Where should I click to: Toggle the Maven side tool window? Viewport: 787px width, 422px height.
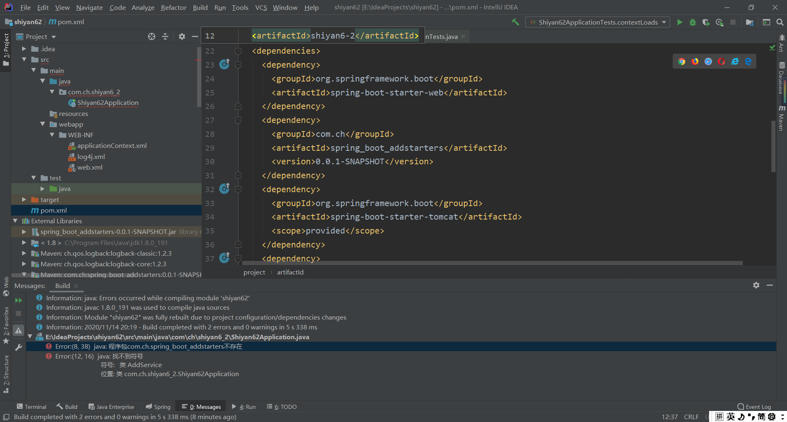(x=782, y=118)
